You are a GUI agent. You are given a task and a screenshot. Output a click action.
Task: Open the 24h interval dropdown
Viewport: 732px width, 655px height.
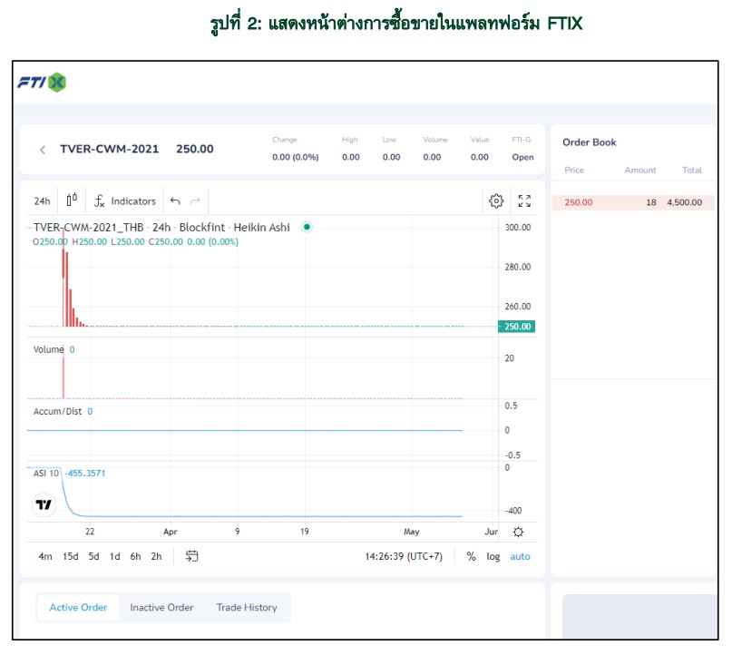pos(42,201)
